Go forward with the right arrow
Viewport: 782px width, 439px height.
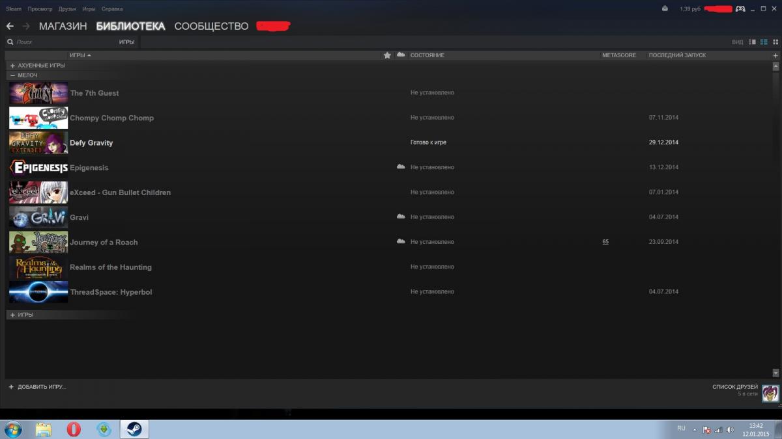[x=26, y=26]
